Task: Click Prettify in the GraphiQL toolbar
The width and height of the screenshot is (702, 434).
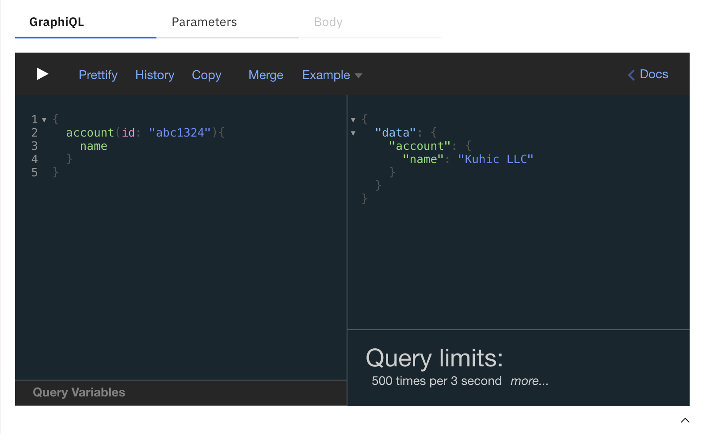Action: pyautogui.click(x=98, y=75)
